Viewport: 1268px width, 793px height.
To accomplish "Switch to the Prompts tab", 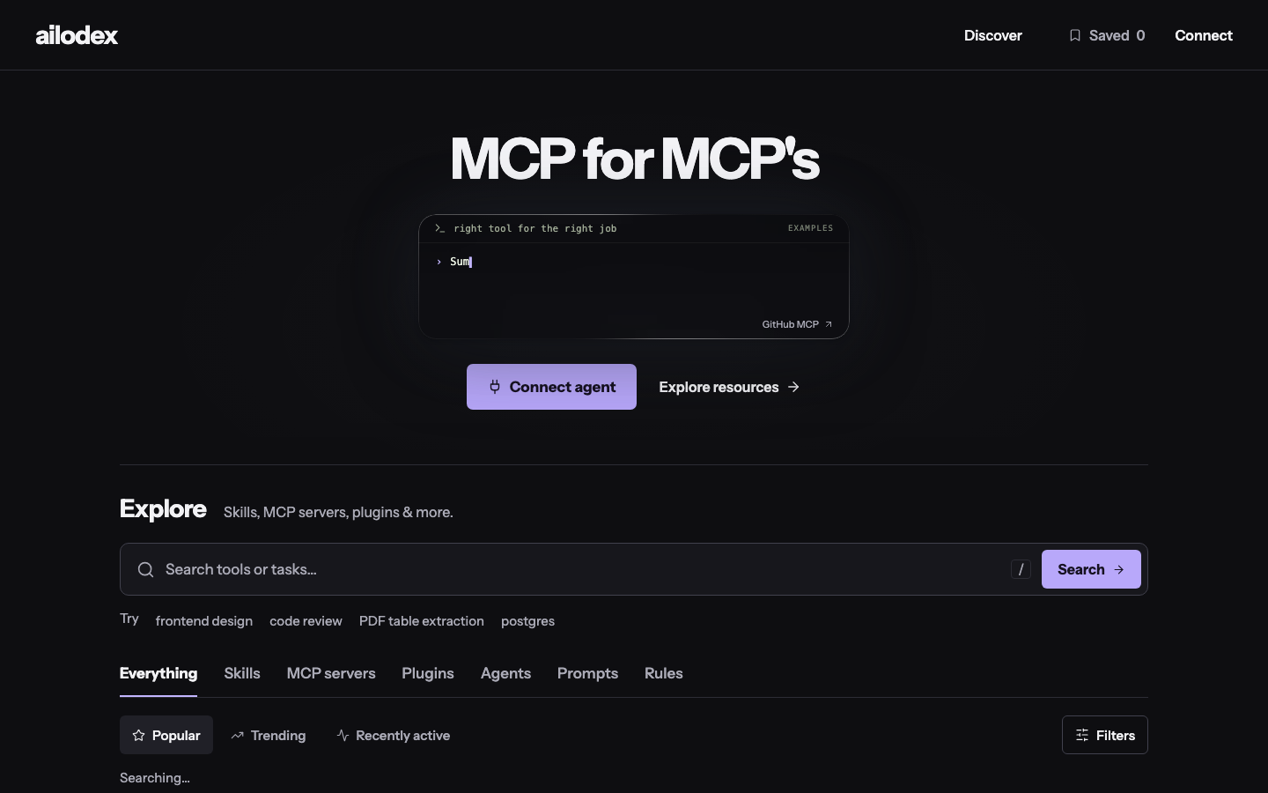I will (587, 673).
